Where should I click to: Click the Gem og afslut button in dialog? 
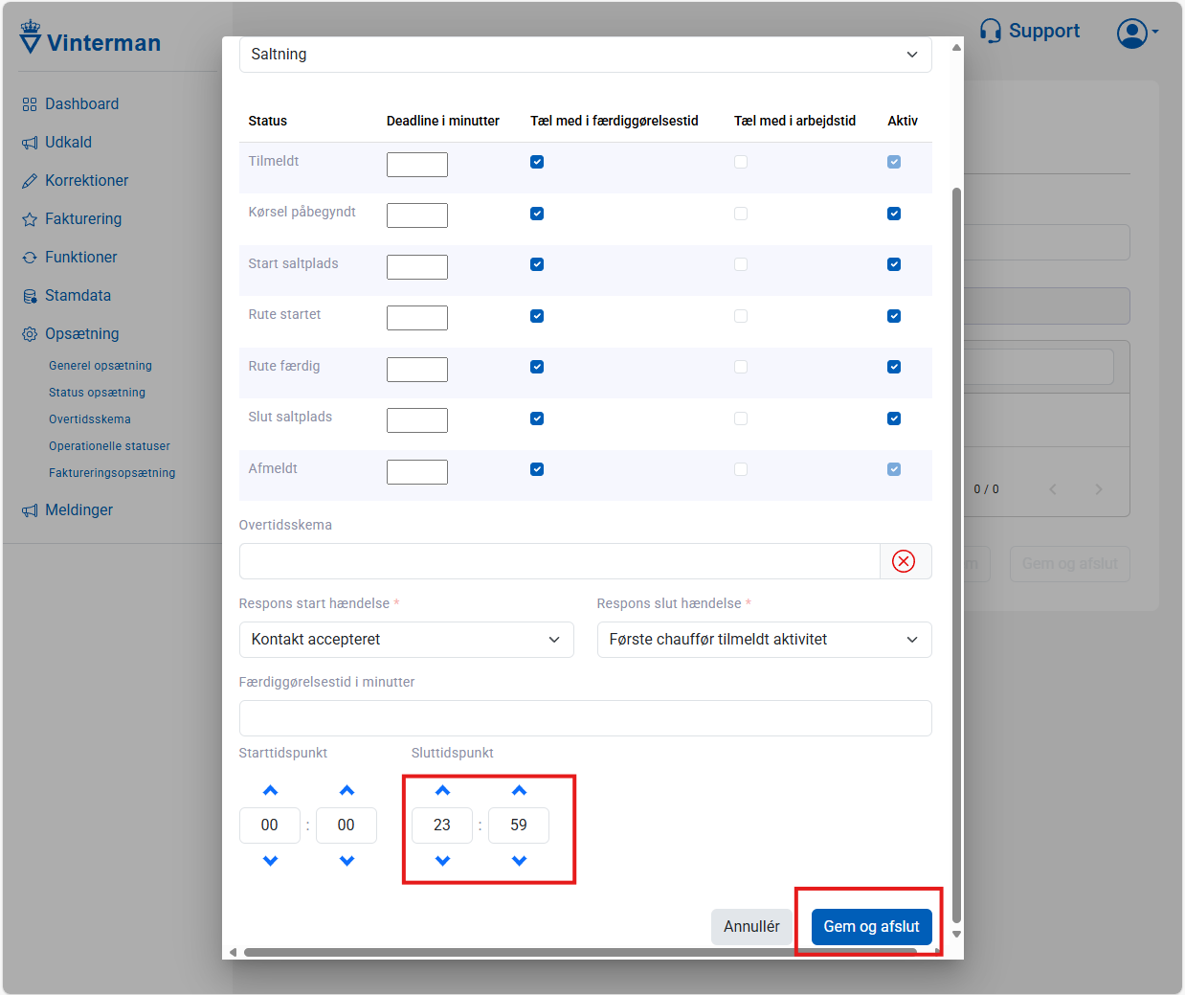872,927
